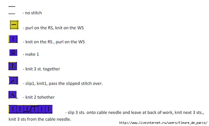The height and width of the screenshot is (126, 209).
Task: Click the make 1 loop symbol
Action: 13,52
